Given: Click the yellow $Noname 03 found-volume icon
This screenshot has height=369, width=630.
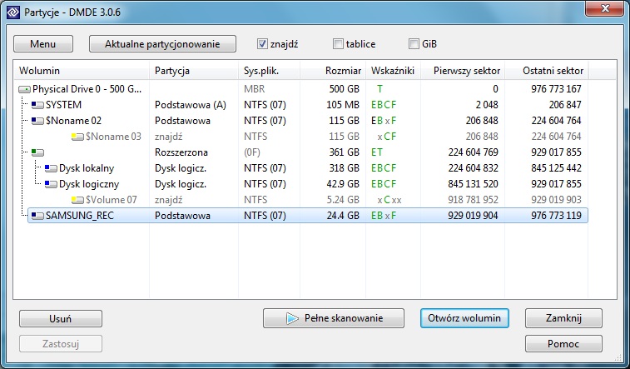Looking at the screenshot, I should tap(77, 137).
